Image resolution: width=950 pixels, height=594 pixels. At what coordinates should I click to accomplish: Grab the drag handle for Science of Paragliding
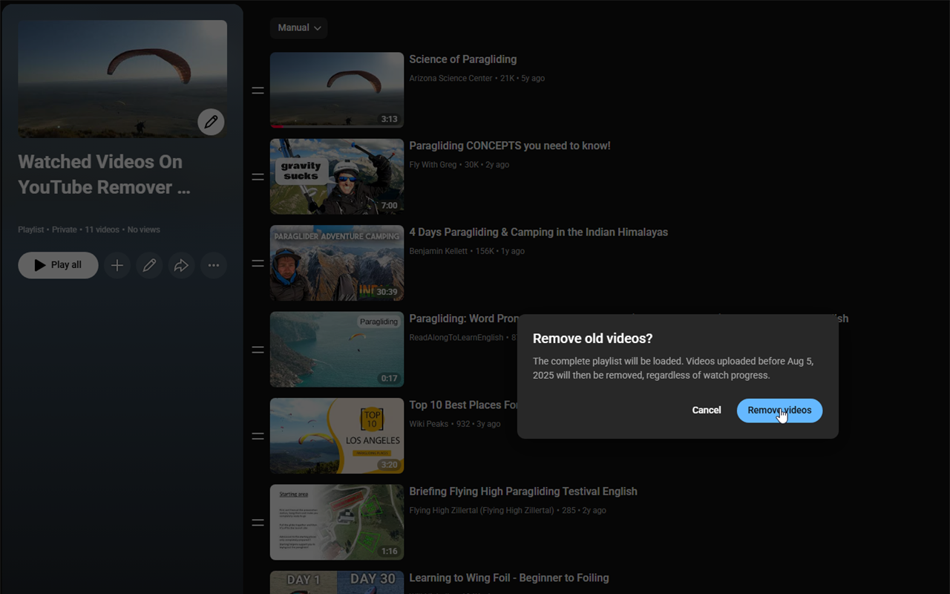click(x=258, y=91)
